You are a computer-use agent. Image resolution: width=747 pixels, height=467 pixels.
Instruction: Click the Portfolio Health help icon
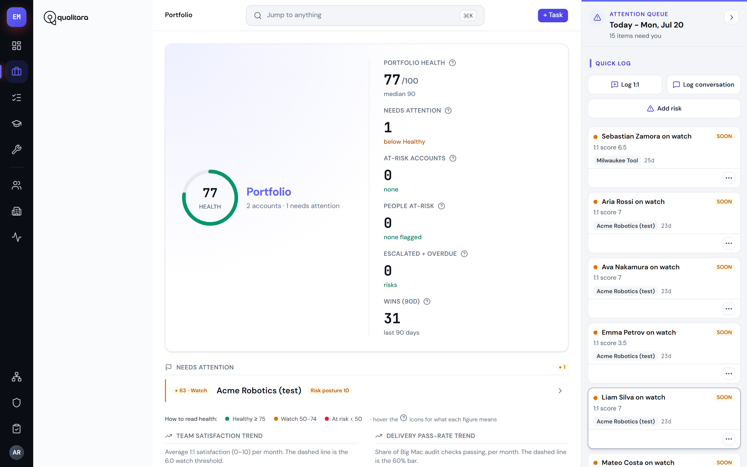click(452, 63)
